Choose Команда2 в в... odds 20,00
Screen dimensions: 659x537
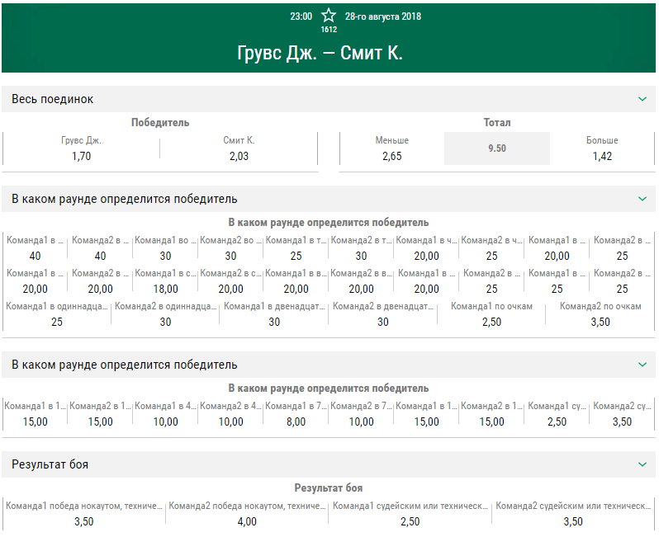click(361, 282)
